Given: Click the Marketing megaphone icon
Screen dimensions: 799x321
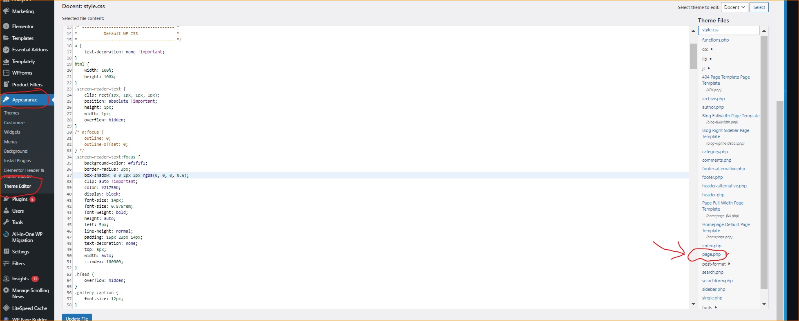Looking at the screenshot, I should 6,11.
